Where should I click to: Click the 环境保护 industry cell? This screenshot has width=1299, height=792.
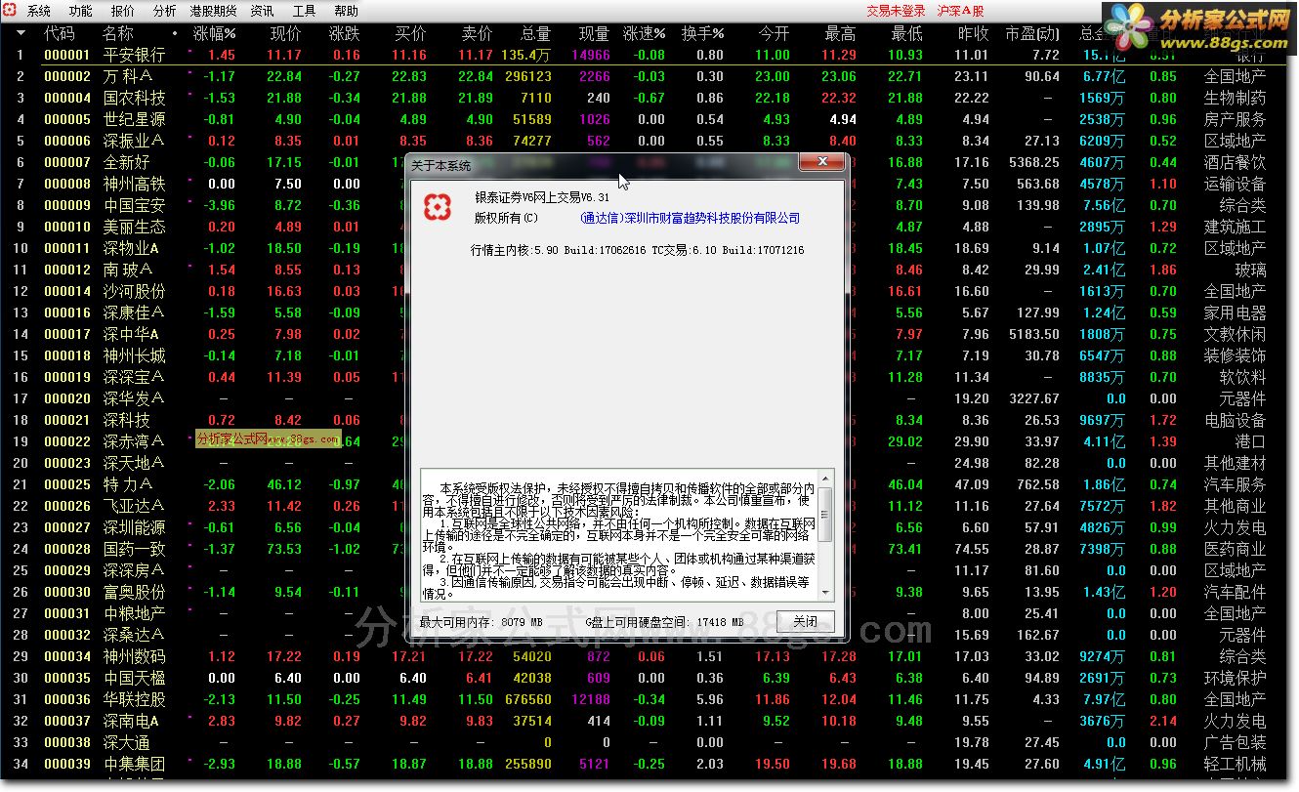tap(1235, 678)
